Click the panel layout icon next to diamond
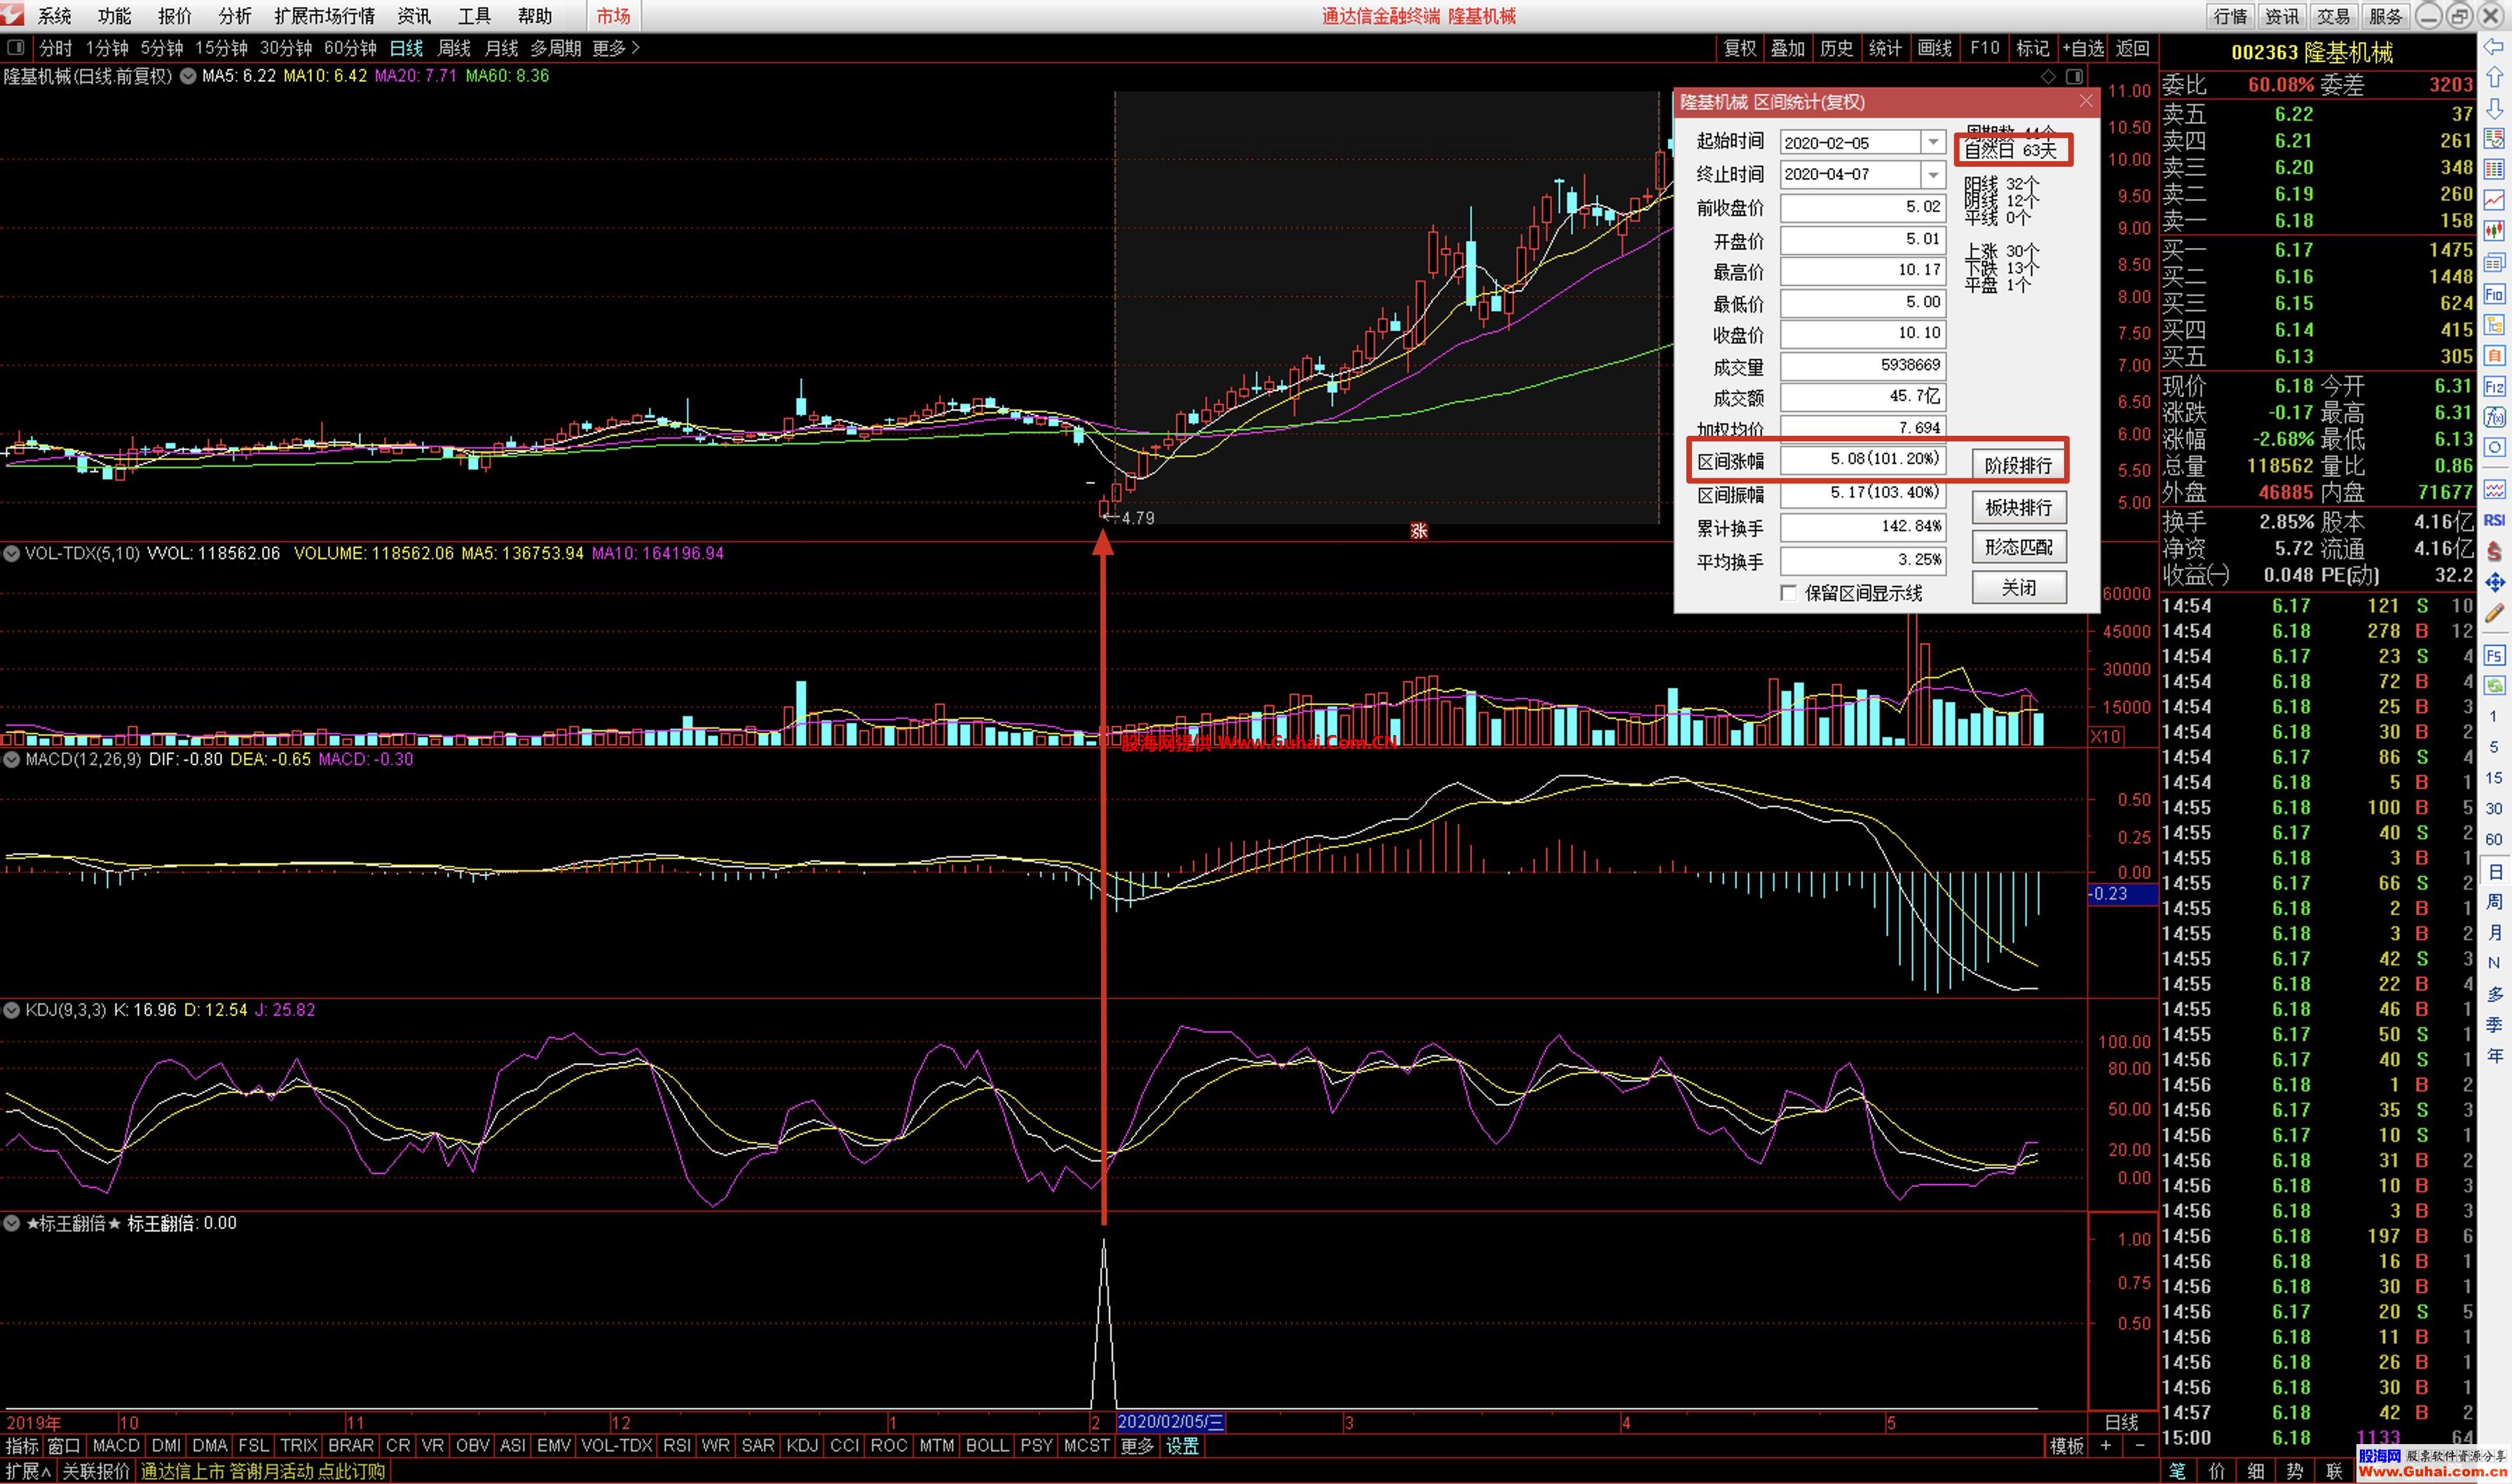 coord(2074,76)
